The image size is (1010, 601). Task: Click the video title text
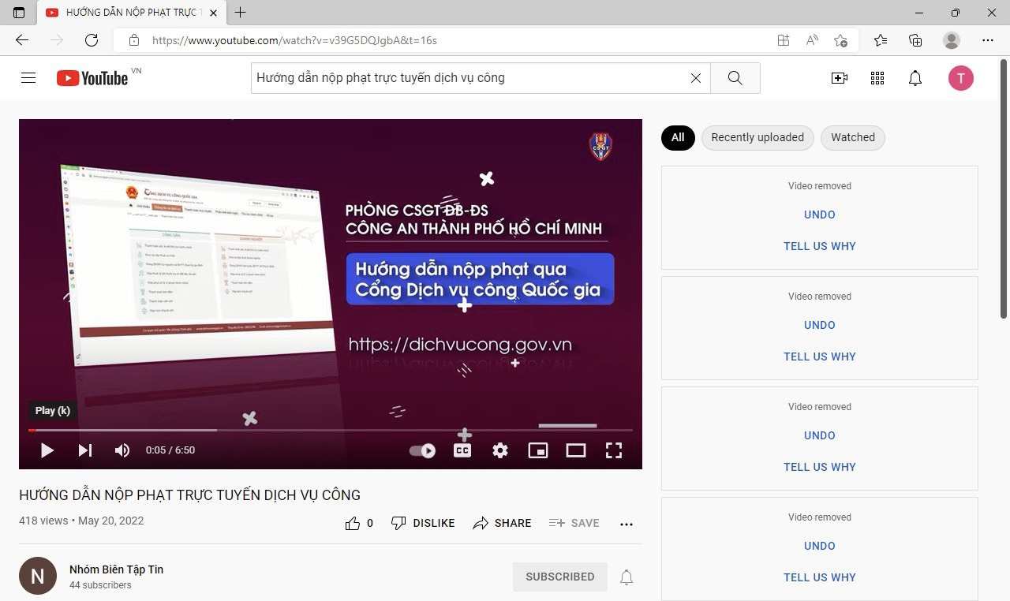(x=189, y=495)
